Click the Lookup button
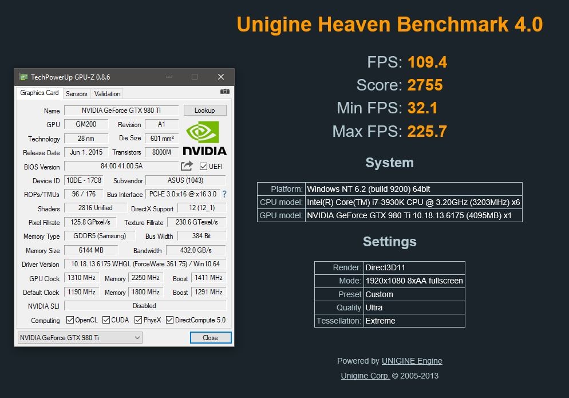The height and width of the screenshot is (398, 569). tap(205, 111)
